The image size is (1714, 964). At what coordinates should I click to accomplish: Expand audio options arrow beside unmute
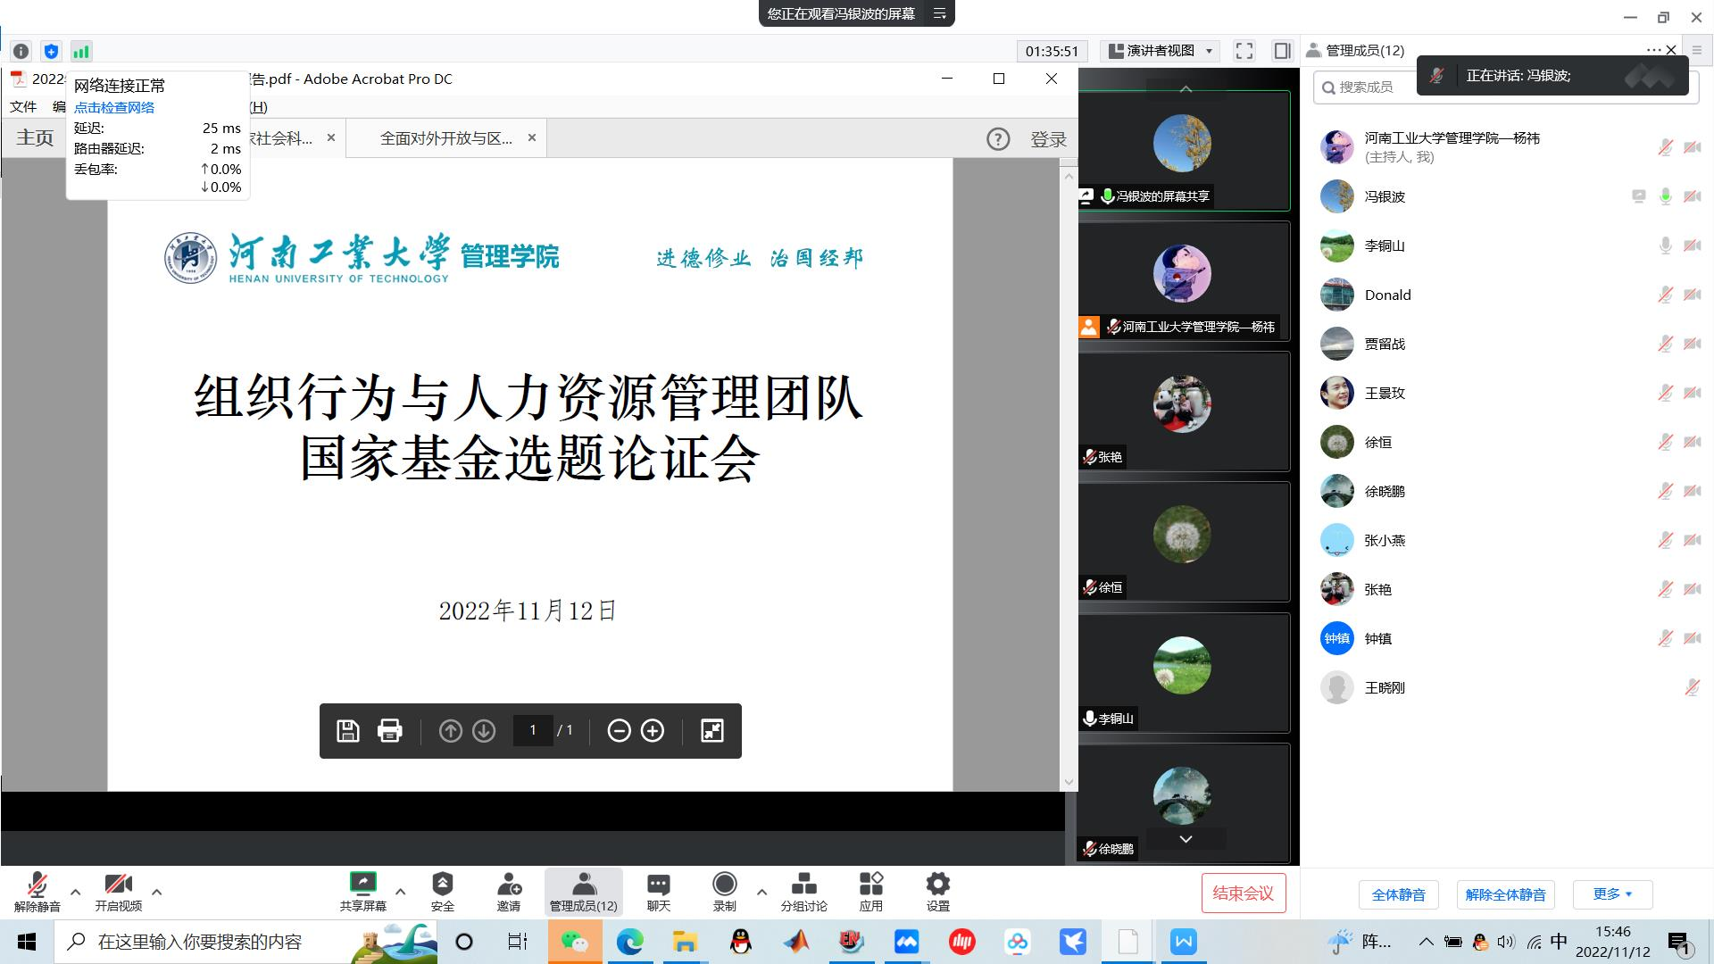coord(76,891)
